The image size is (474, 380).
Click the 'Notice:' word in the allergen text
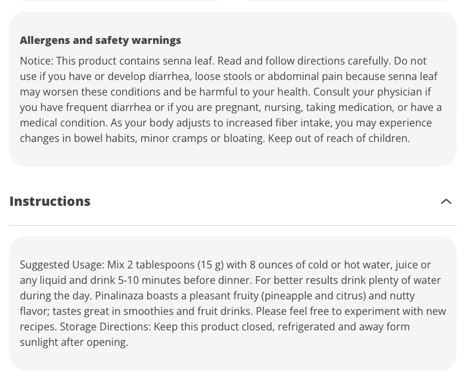pyautogui.click(x=36, y=61)
